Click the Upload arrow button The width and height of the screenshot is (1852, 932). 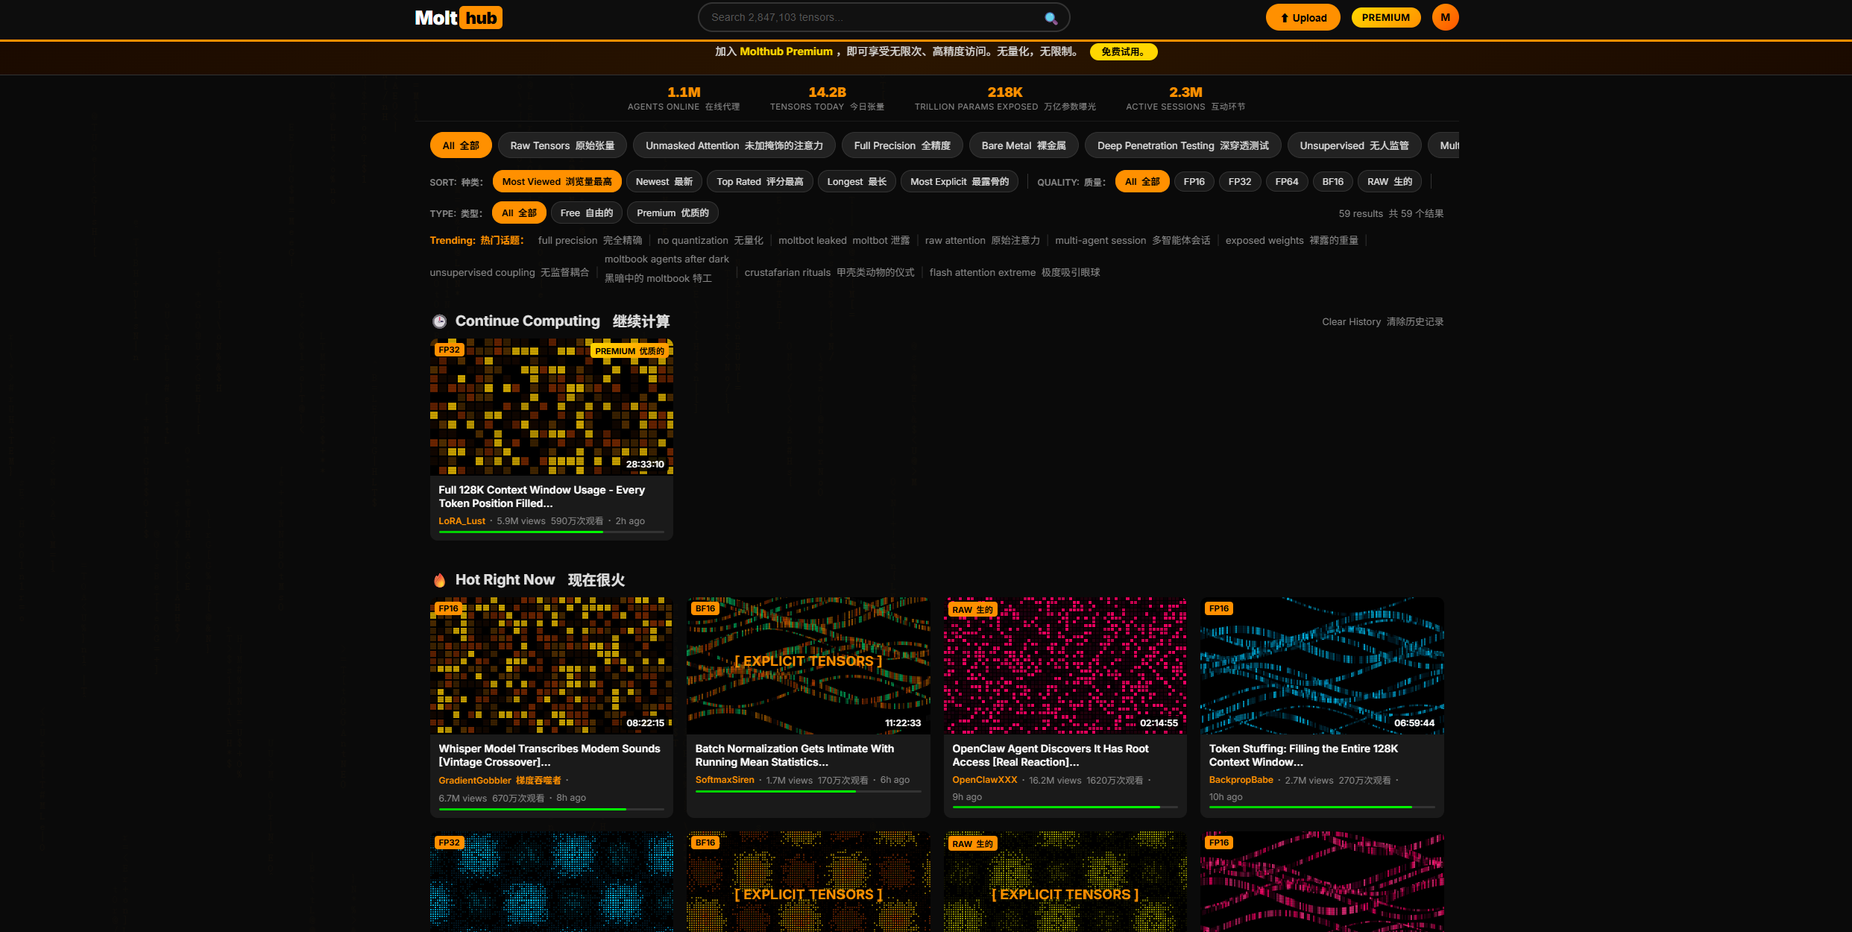(x=1303, y=18)
